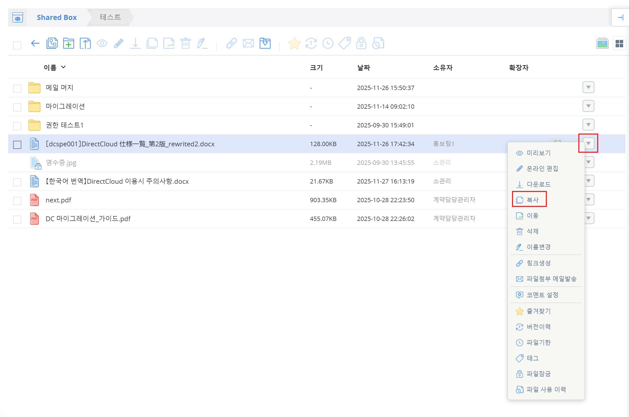Choose 복사 from the context menu
Viewport: 629px width, 417px height.
pyautogui.click(x=533, y=200)
